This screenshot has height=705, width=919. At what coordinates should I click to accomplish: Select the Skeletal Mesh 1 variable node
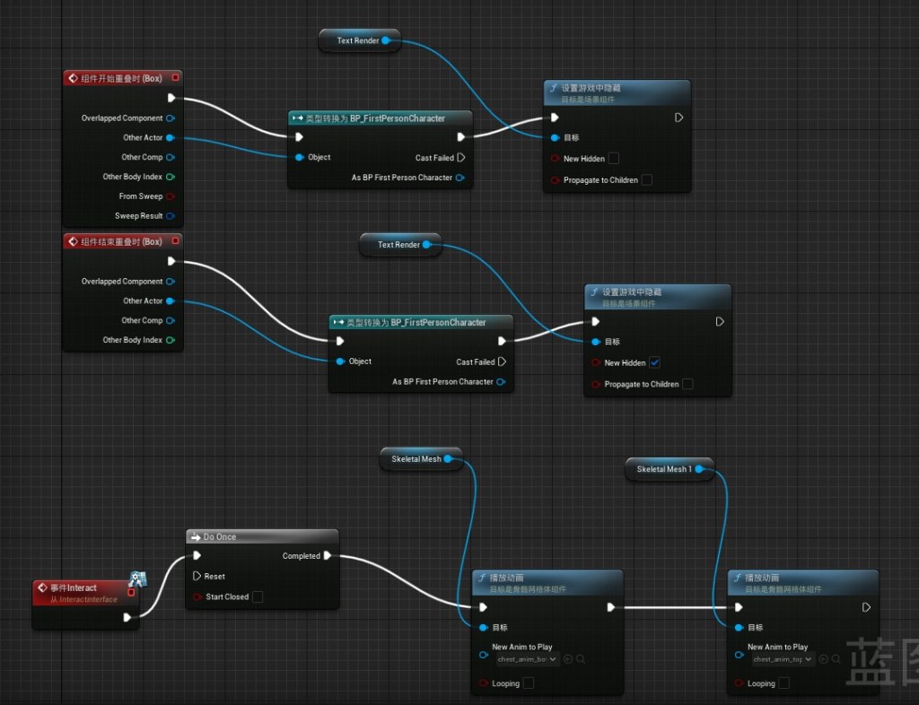tap(664, 469)
